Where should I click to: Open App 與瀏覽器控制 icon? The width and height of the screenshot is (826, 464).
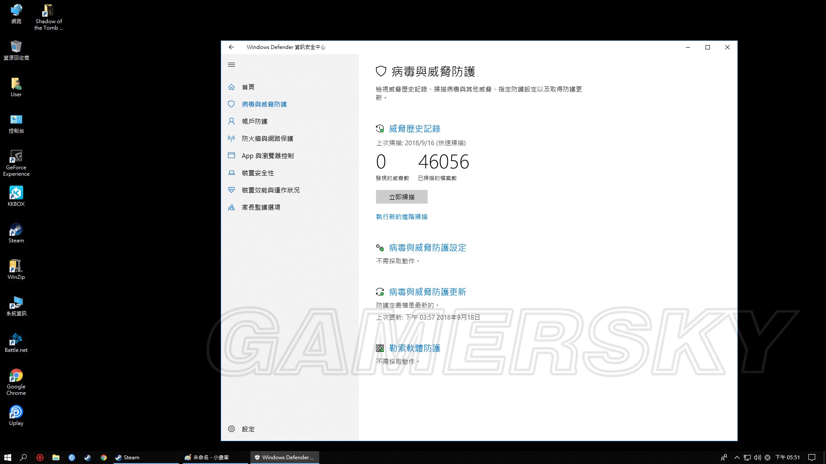click(231, 156)
